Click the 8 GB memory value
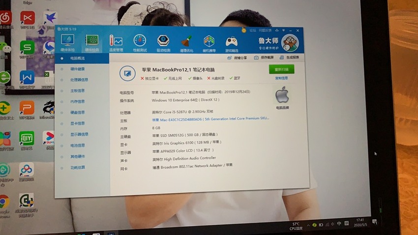 coord(156,128)
